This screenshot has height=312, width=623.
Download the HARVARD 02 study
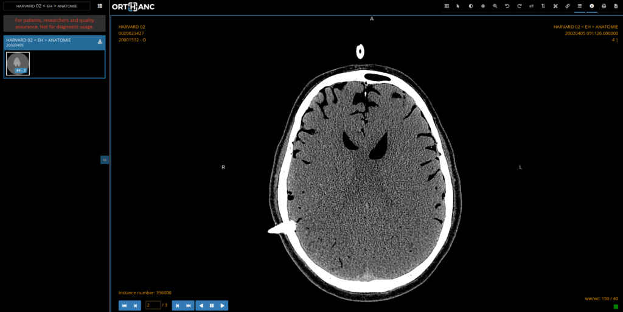click(x=100, y=42)
